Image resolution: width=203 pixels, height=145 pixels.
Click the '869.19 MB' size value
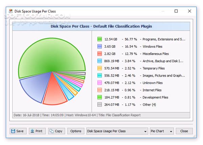[x=112, y=61]
